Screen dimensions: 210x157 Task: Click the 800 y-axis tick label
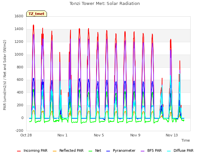[20, 67]
